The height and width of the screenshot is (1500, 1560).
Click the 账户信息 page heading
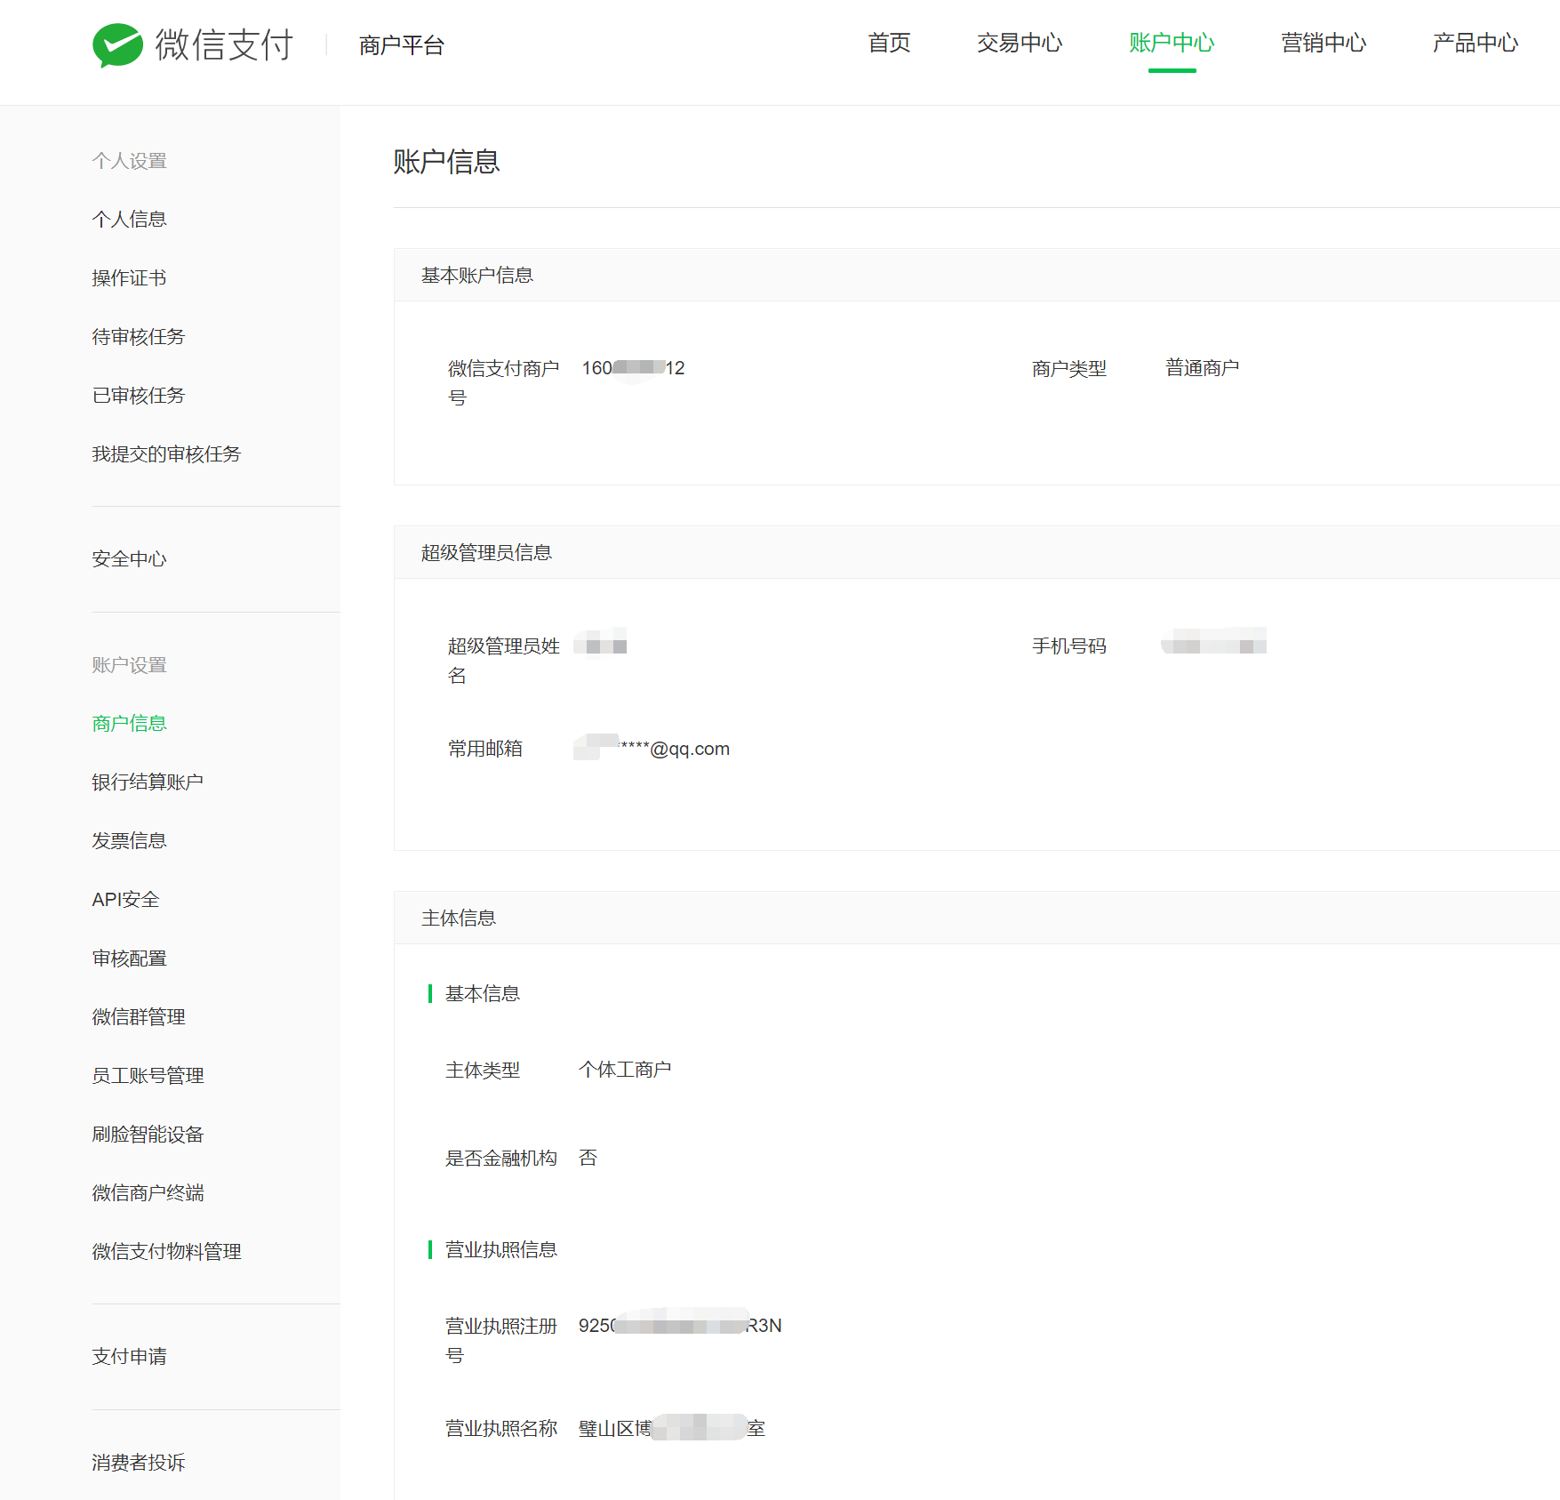tap(447, 162)
